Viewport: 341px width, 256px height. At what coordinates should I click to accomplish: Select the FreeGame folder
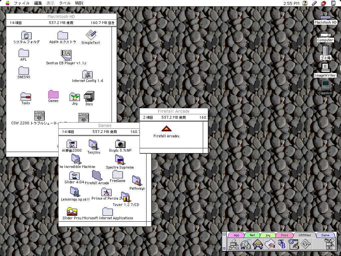(118, 174)
